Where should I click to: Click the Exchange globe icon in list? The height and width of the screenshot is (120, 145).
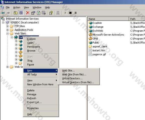click(90, 27)
